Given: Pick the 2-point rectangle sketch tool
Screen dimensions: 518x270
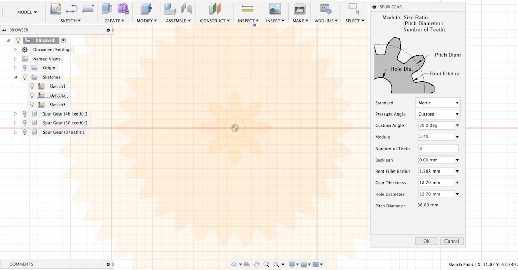Looking at the screenshot, I should click(88, 9).
